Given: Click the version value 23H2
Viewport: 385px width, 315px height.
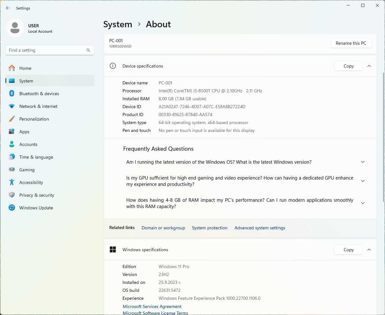Looking at the screenshot, I should (x=164, y=274).
